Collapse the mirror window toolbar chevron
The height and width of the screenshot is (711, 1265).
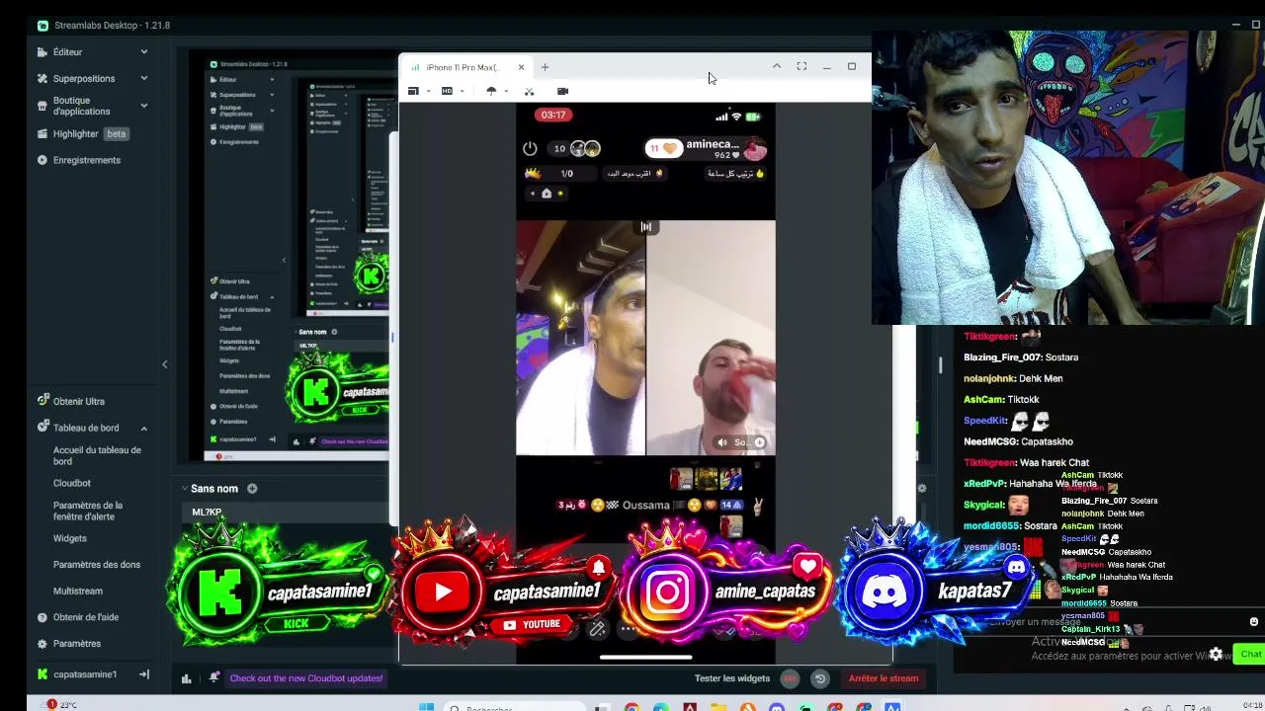776,66
